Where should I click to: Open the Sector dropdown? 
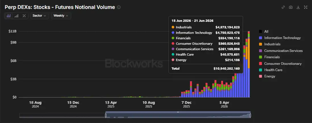39,16
